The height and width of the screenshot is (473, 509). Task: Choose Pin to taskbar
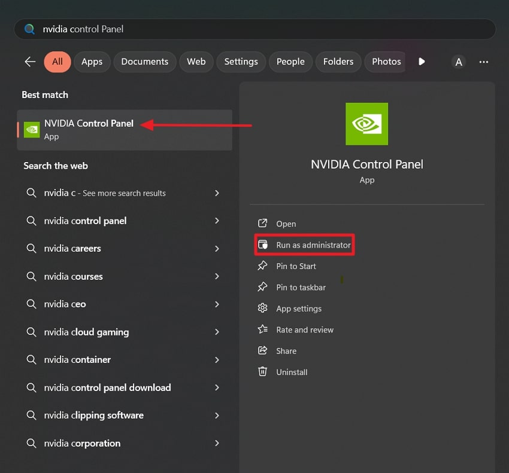301,288
